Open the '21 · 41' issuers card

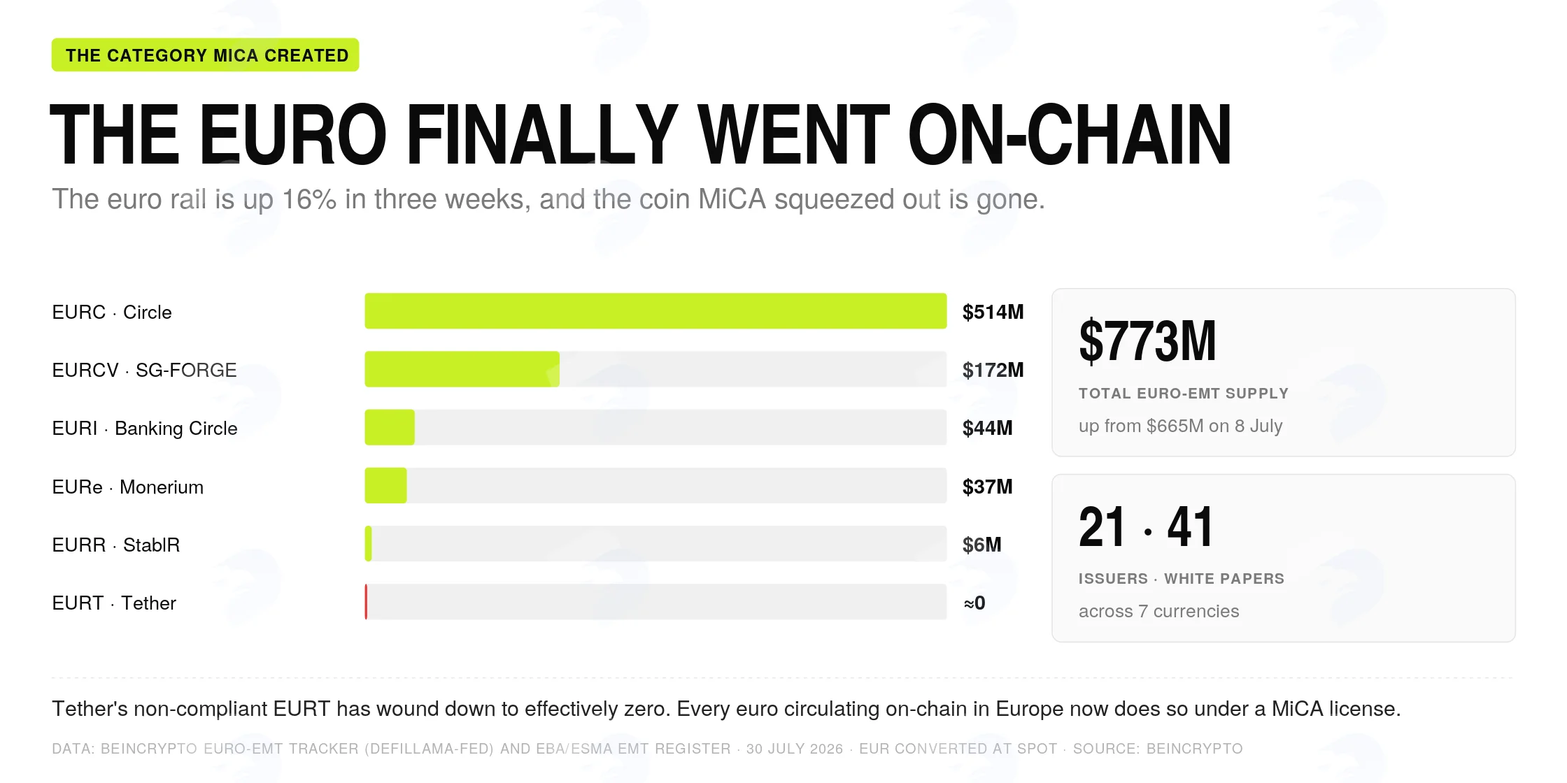(1284, 558)
